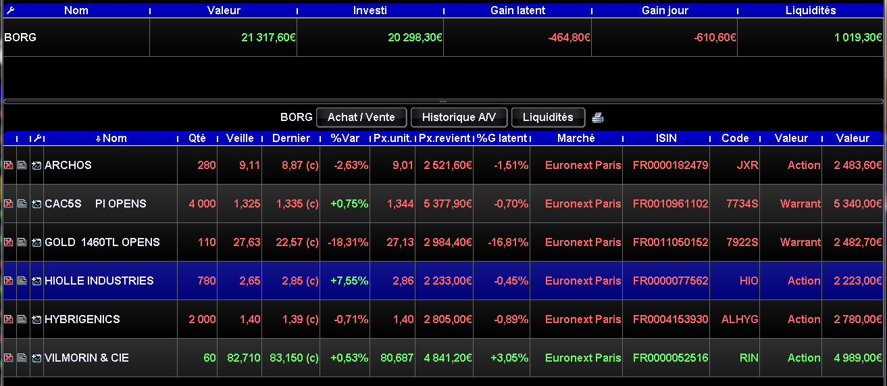Image resolution: width=887 pixels, height=386 pixels.
Task: Sort positions by Qté column
Action: [197, 139]
